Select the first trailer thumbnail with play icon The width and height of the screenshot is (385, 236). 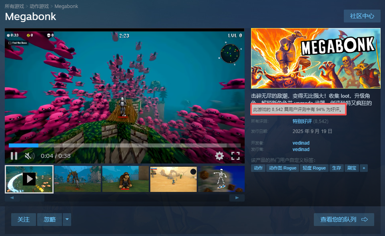click(x=29, y=179)
